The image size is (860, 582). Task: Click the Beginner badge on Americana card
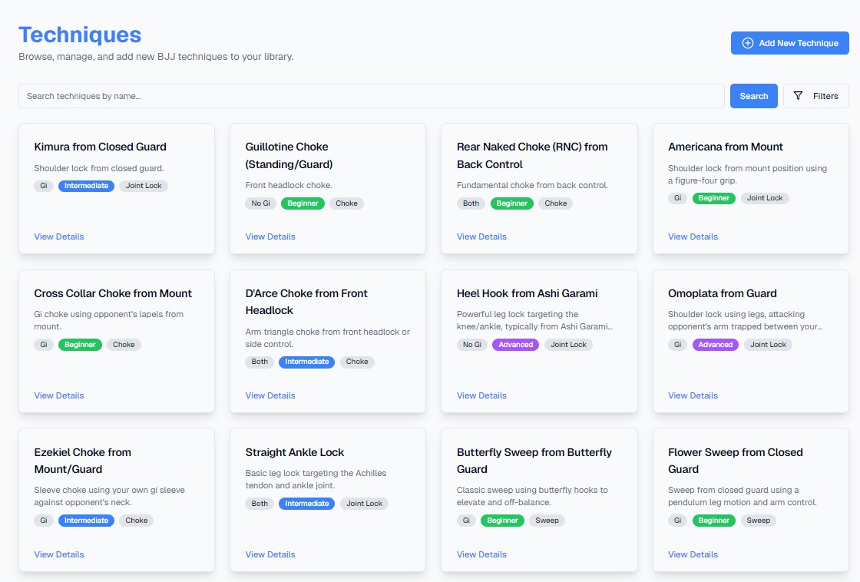point(713,198)
